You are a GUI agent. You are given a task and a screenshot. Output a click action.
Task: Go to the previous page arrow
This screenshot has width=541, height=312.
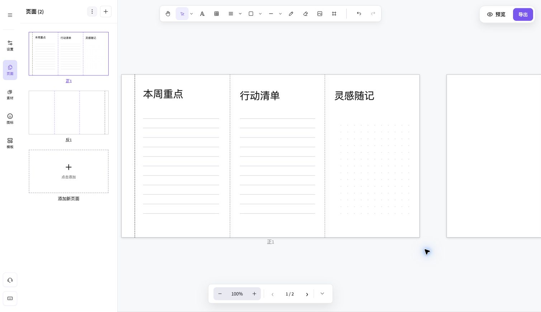272,294
